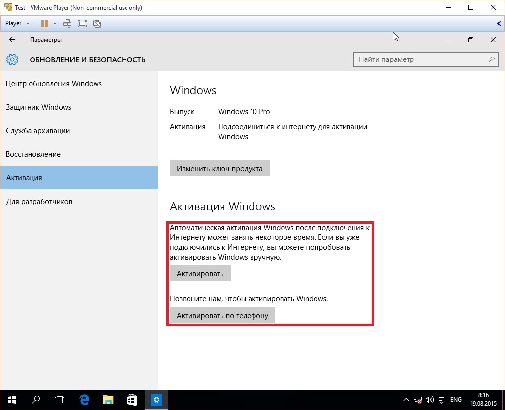This screenshot has height=410, width=505.
Task: Click 'Позвоните нам, чтобы активировать Windows.' text
Action: (x=249, y=299)
